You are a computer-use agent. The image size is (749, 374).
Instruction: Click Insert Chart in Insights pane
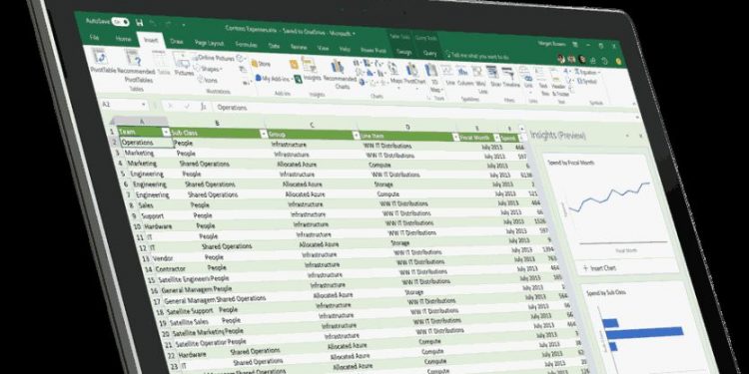[599, 267]
